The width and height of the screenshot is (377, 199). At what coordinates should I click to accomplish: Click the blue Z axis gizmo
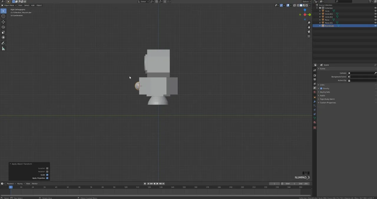[x=305, y=10]
